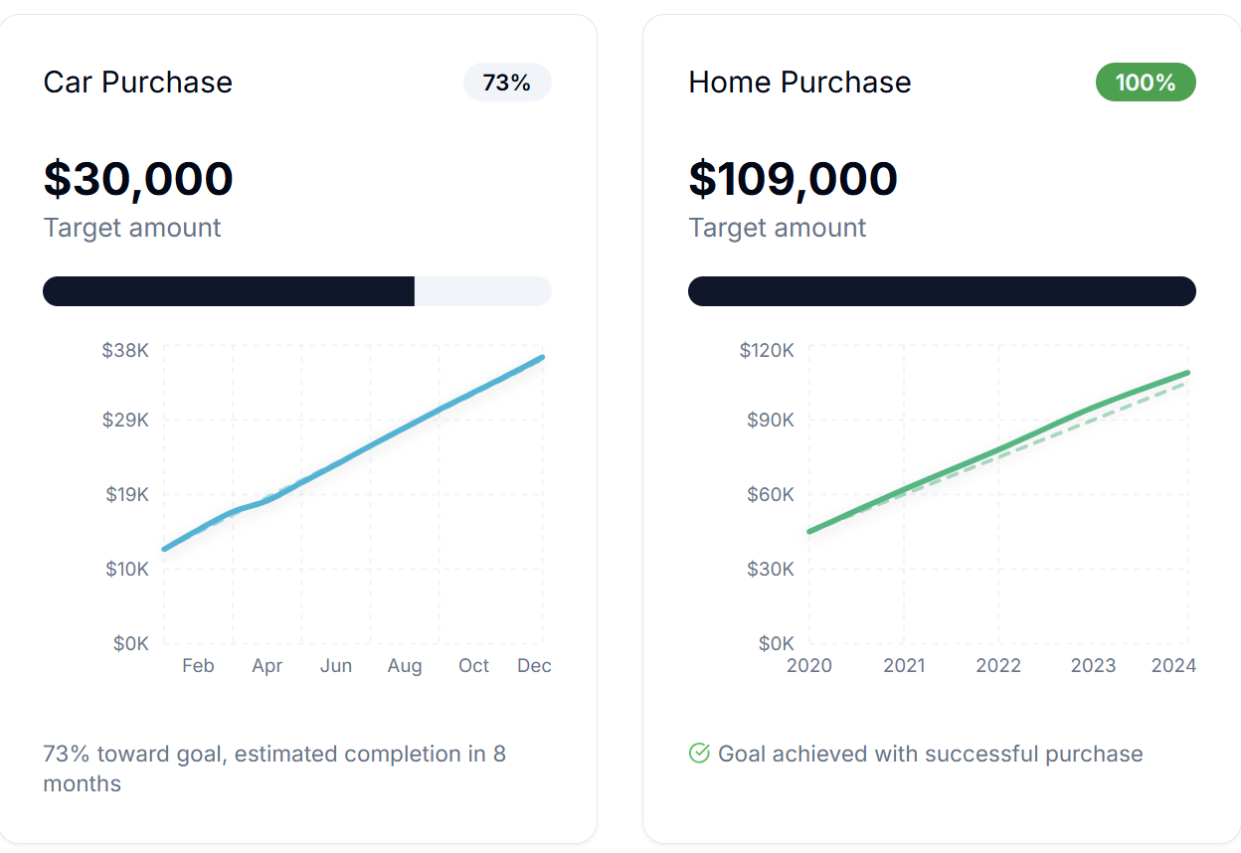Viewport: 1241px width, 853px height.
Task: Select the Home Purchase card title
Action: (799, 83)
